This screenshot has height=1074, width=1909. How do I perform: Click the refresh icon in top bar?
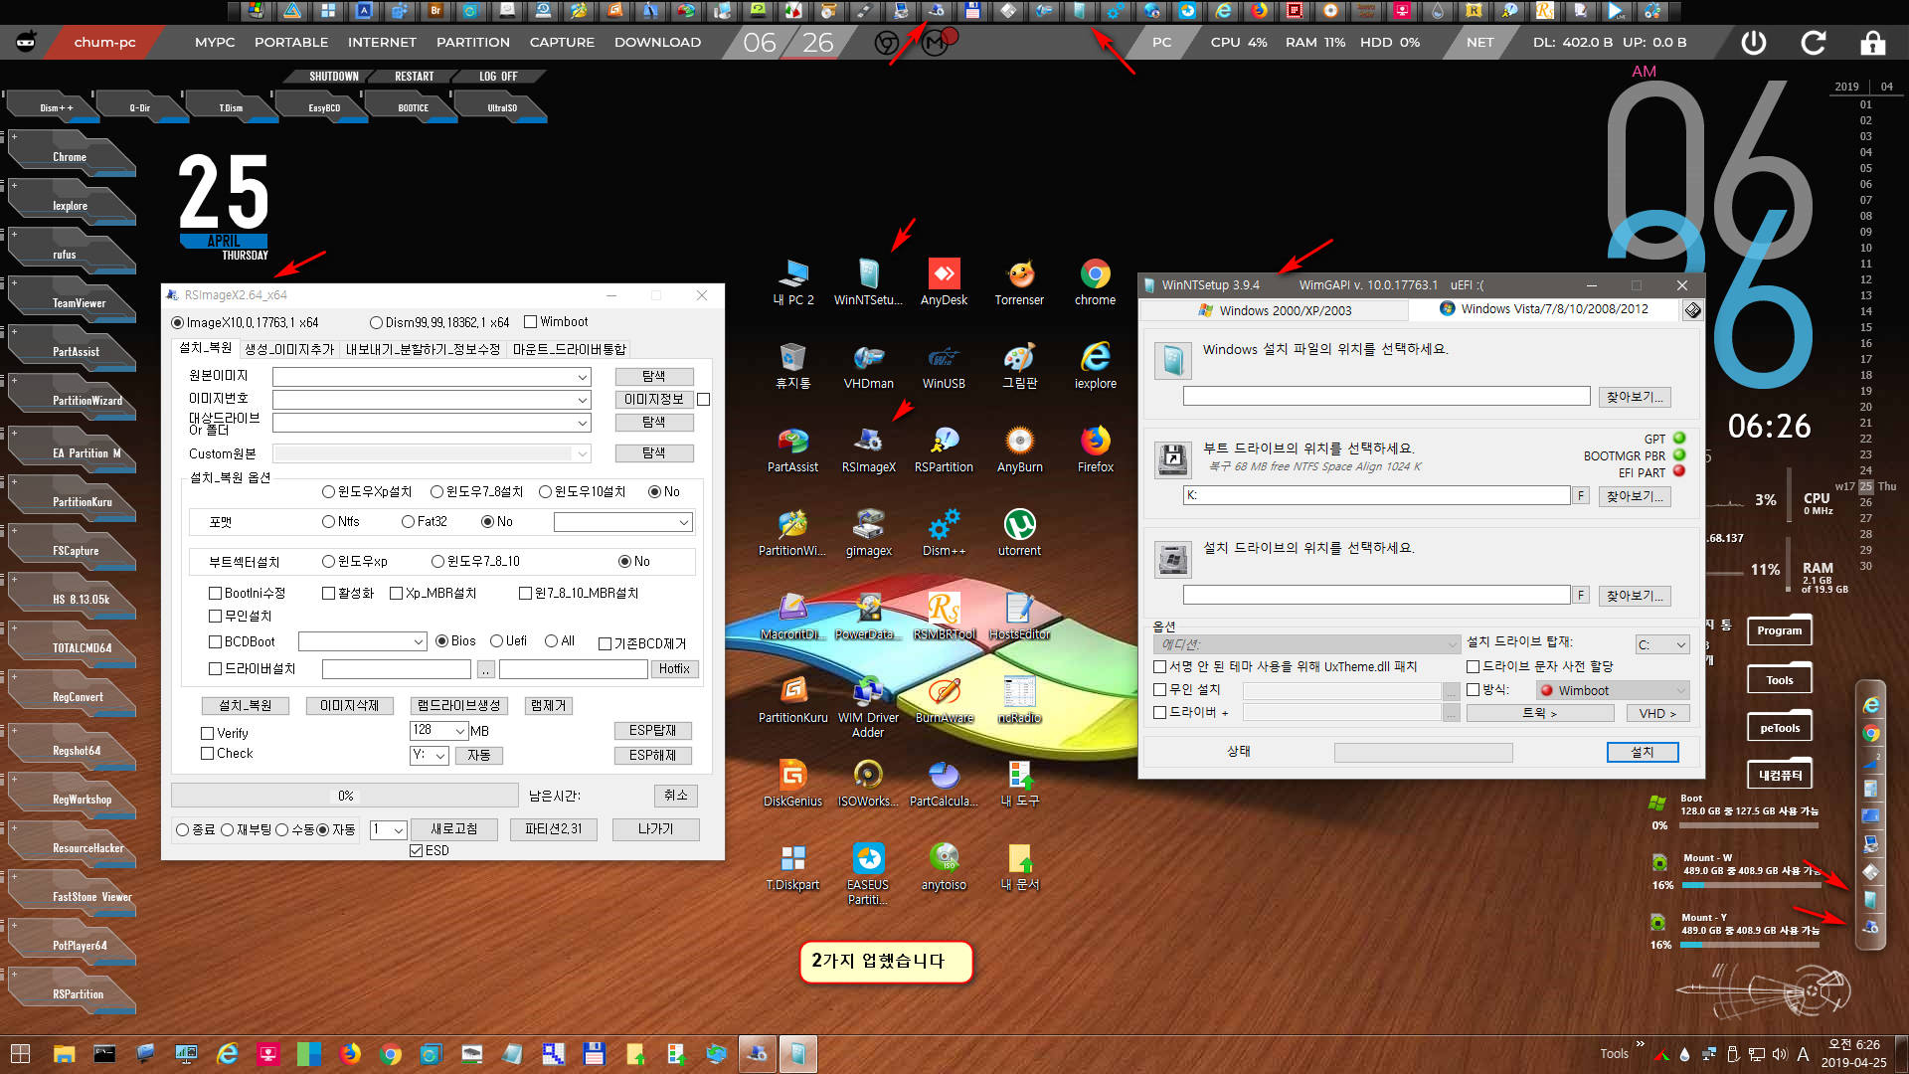(x=1814, y=43)
